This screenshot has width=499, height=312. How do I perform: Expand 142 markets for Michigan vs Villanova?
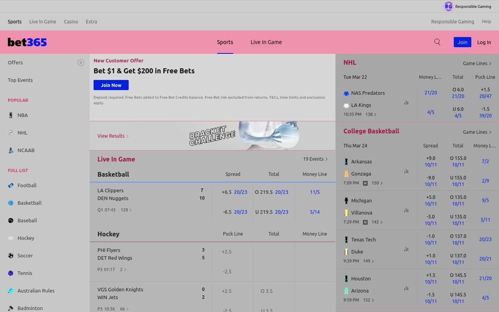[377, 222]
